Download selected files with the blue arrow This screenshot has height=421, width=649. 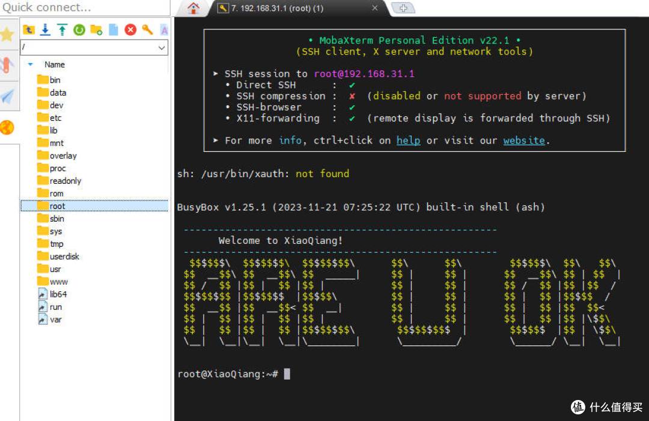coord(45,29)
